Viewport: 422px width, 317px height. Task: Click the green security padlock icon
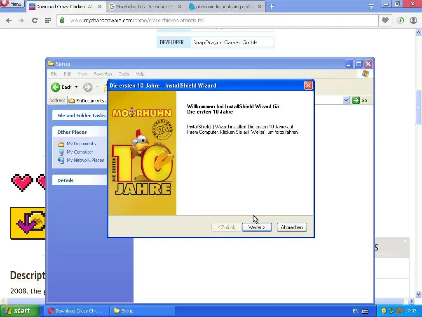(62, 20)
